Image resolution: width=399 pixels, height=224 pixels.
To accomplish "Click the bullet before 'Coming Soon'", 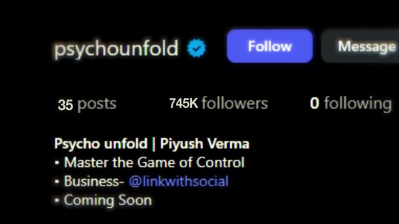I will [57, 200].
